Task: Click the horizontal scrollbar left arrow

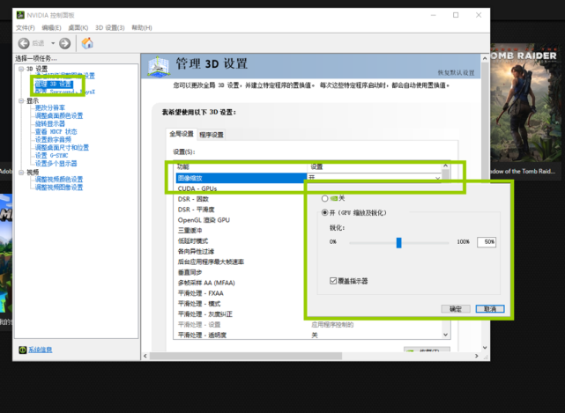Action: (x=145, y=356)
